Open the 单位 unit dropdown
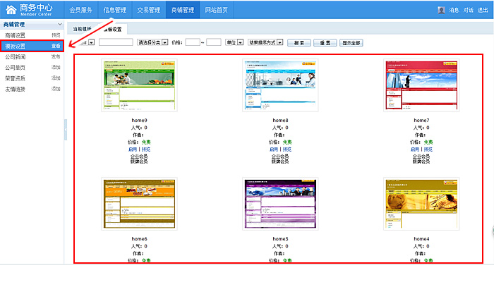The image size is (494, 287). click(x=234, y=43)
